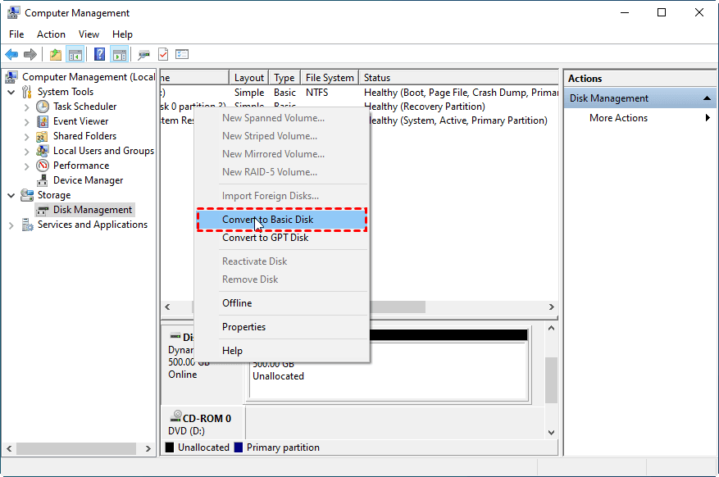Open the Action menu

click(x=51, y=34)
